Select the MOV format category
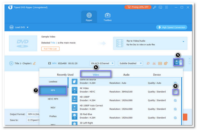The height and width of the screenshot is (130, 197). click(53, 108)
